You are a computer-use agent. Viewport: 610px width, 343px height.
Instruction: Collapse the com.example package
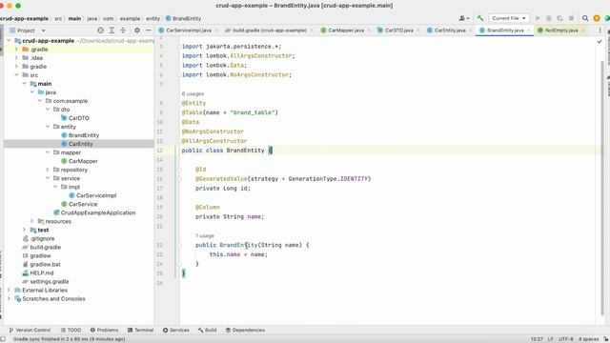click(x=40, y=101)
